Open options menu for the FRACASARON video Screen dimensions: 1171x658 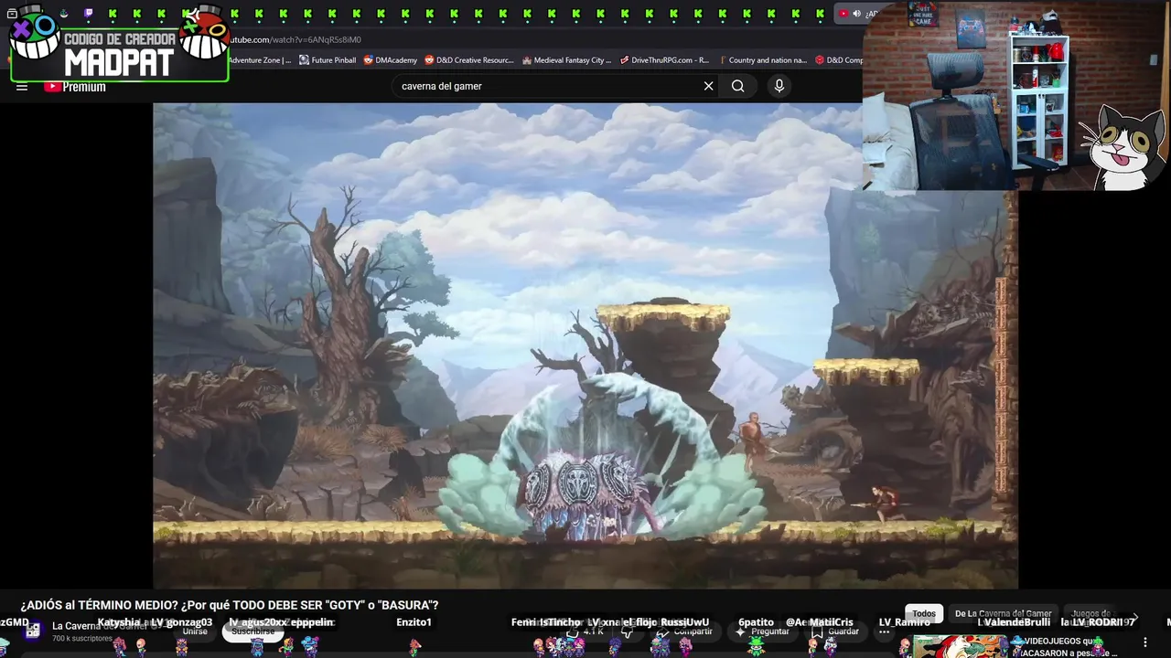1144,642
